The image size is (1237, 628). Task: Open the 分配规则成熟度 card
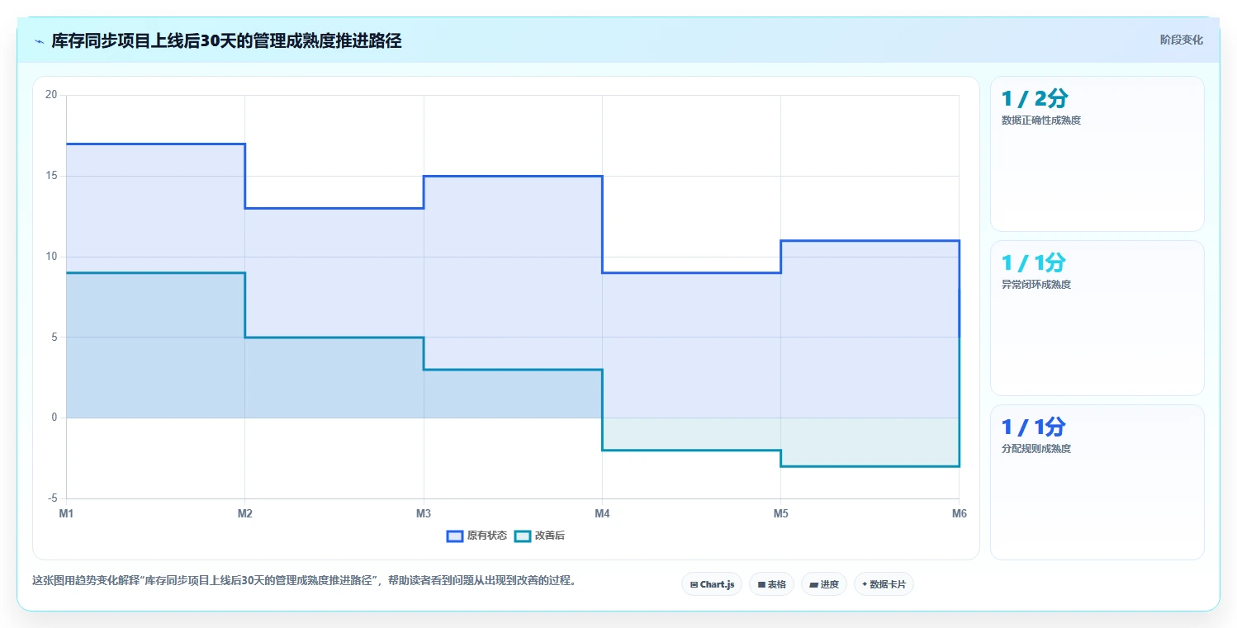click(x=1097, y=482)
